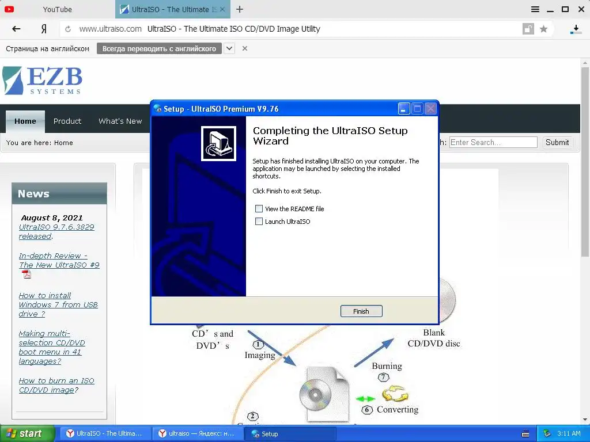Click Всегда переводить с английского button
This screenshot has width=590, height=442.
159,48
